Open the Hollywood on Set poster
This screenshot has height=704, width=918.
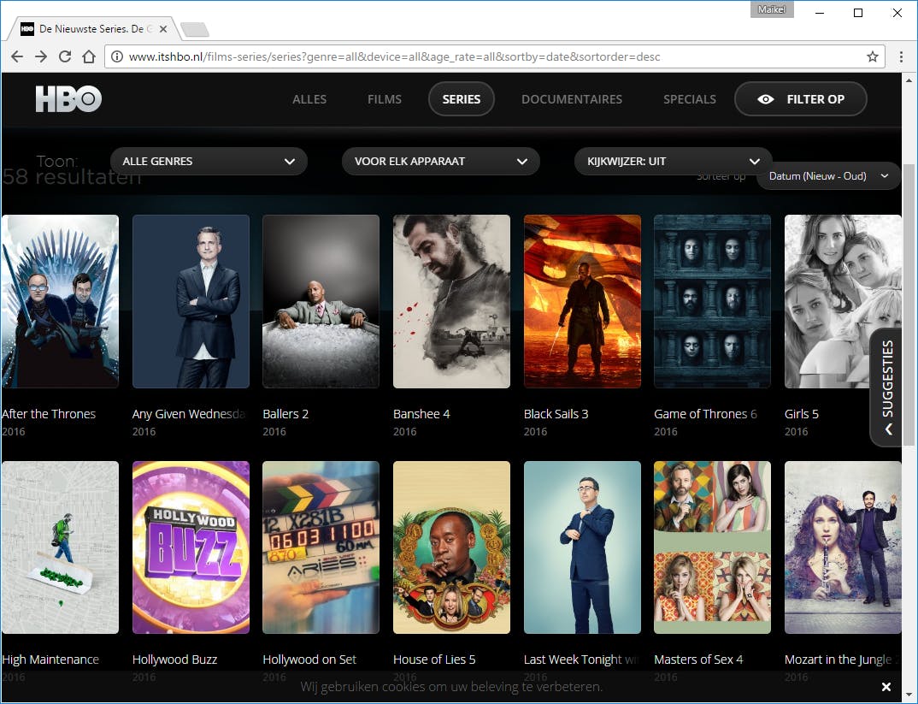[x=321, y=547]
